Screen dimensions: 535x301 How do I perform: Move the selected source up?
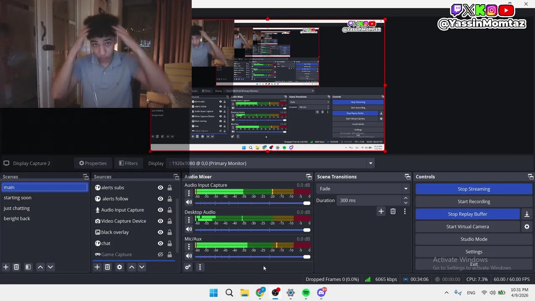coord(132,267)
